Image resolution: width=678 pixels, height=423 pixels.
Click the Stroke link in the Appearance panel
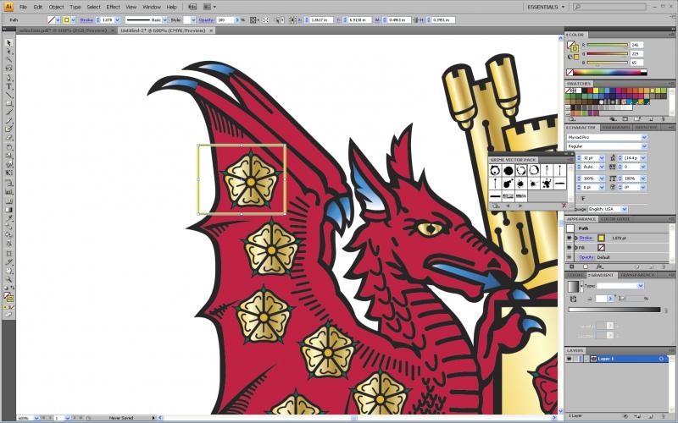(586, 238)
